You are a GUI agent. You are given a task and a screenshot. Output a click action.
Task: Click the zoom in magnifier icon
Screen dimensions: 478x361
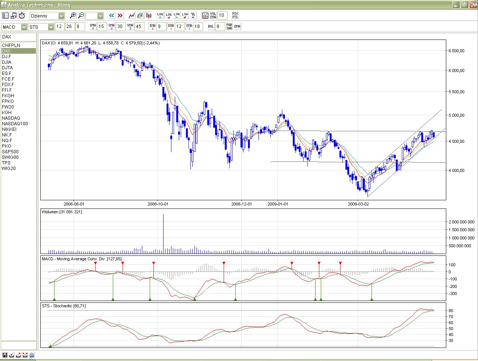[73, 16]
